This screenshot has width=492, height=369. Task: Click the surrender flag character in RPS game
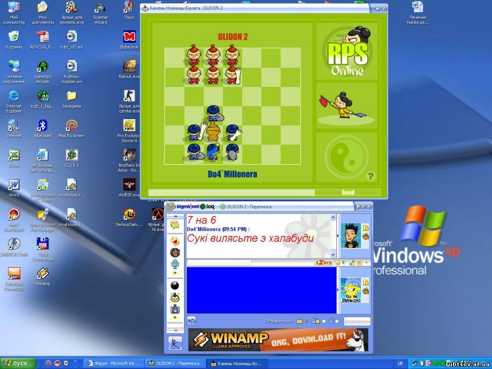click(x=344, y=105)
